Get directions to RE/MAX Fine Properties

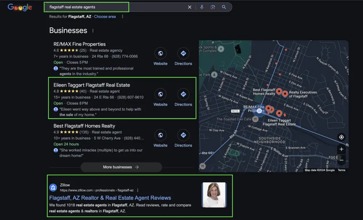coord(183,53)
